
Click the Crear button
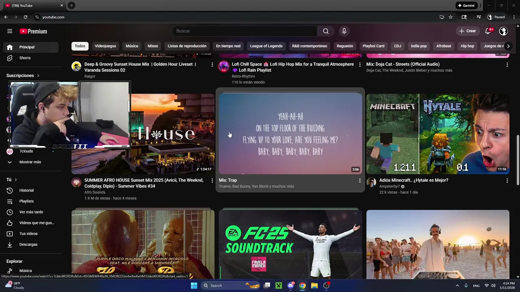point(467,31)
